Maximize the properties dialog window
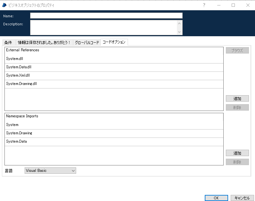This screenshot has width=255, height=201. click(x=233, y=5)
